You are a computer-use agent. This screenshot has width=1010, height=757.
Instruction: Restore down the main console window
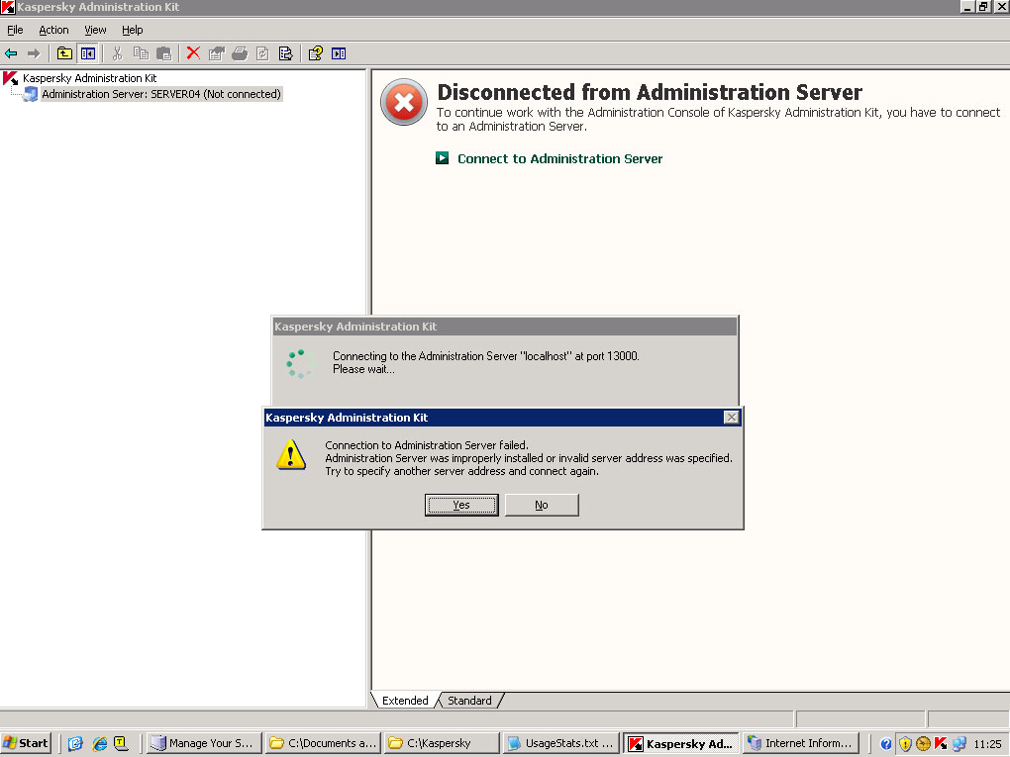pyautogui.click(x=983, y=7)
